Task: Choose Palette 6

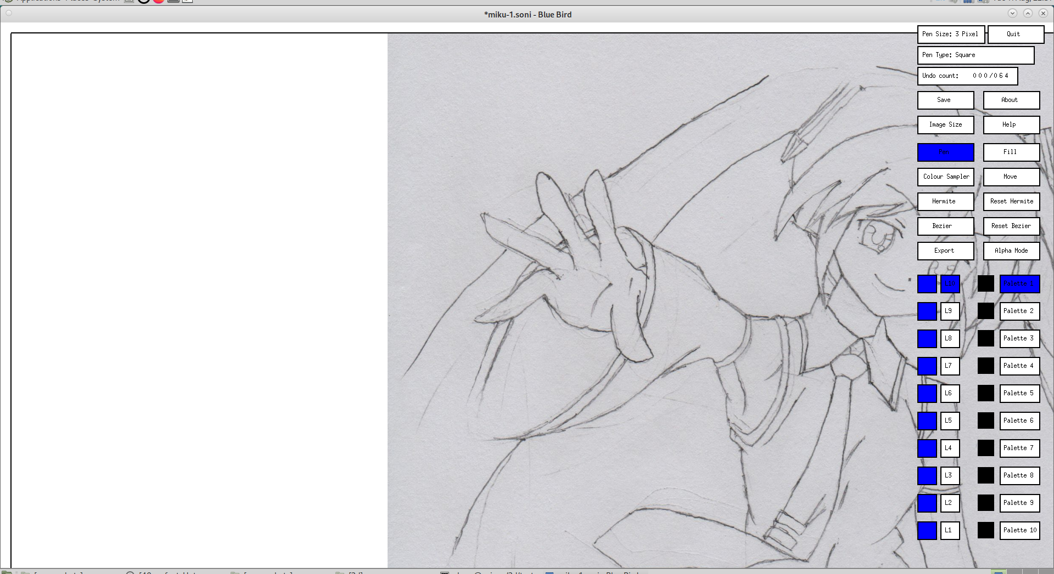Action: click(1019, 421)
